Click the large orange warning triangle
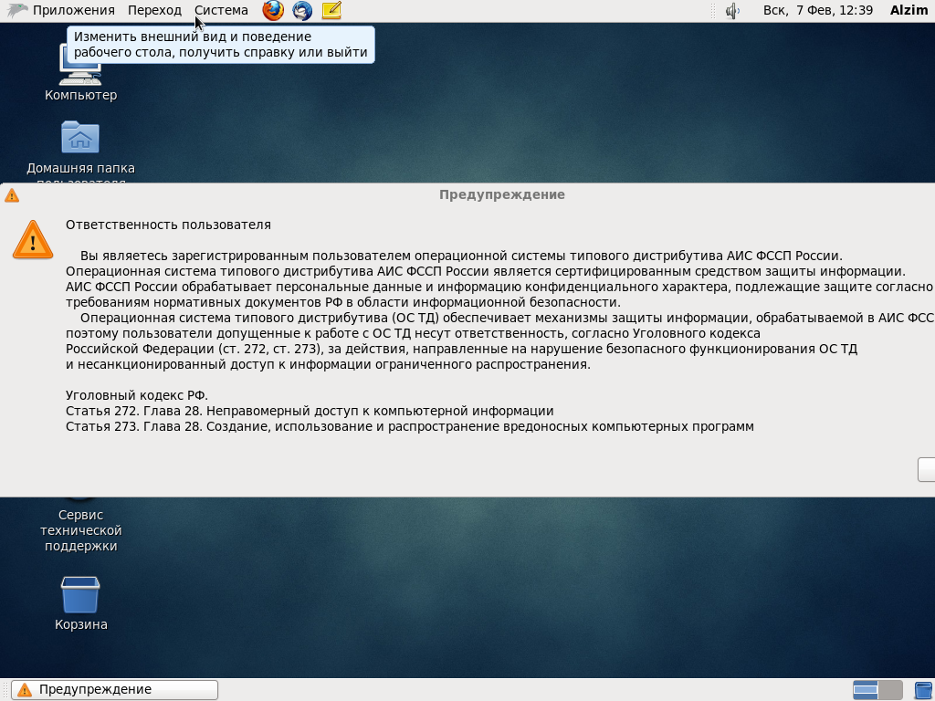 pyautogui.click(x=33, y=240)
